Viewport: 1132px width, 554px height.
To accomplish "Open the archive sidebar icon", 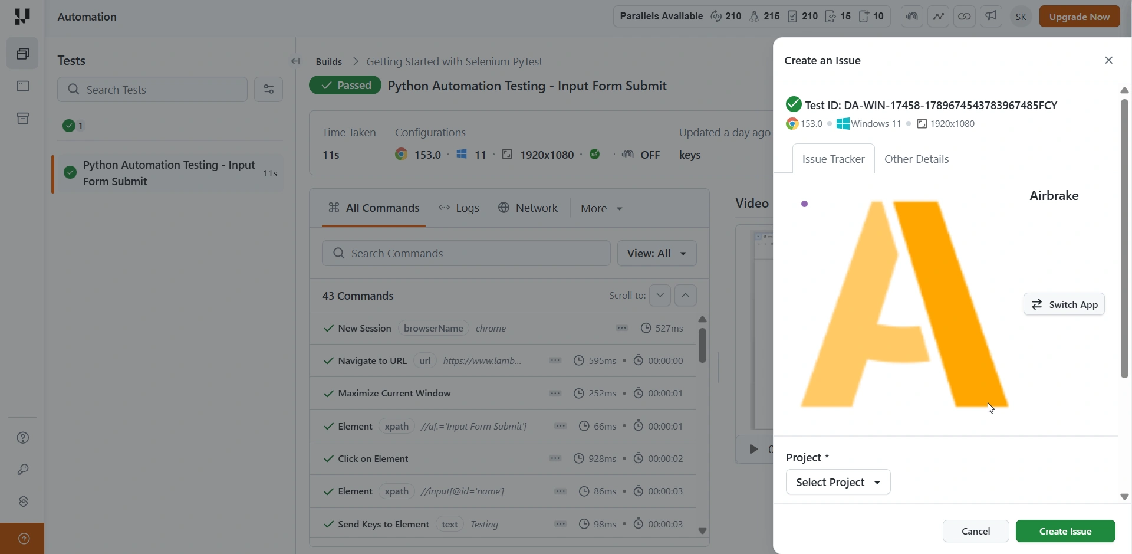I will pyautogui.click(x=22, y=119).
